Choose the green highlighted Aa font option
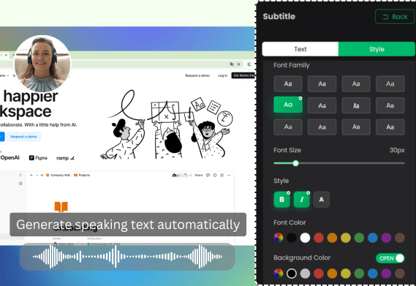This screenshot has width=416, height=286. [x=288, y=105]
